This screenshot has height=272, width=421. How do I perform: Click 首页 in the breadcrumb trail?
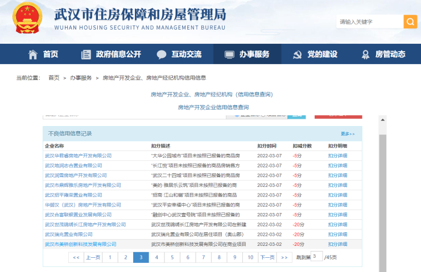coord(53,77)
